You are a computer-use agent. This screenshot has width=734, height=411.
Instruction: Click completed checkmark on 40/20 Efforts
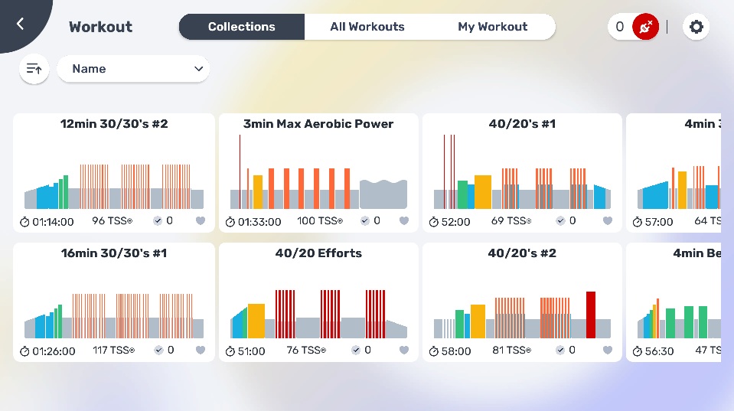click(x=356, y=350)
